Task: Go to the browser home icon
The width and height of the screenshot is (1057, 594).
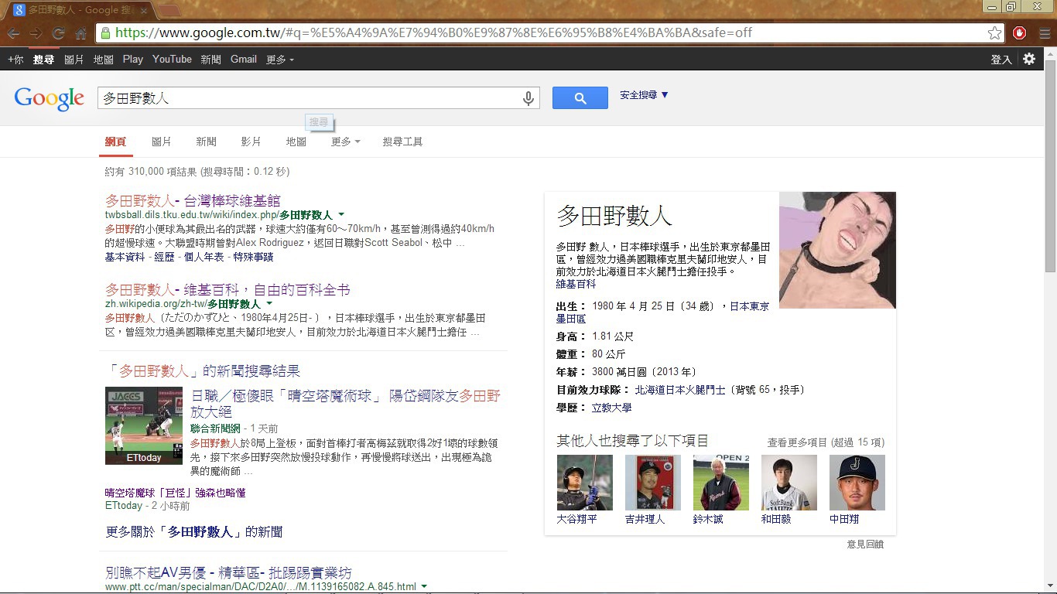Action: click(x=80, y=33)
